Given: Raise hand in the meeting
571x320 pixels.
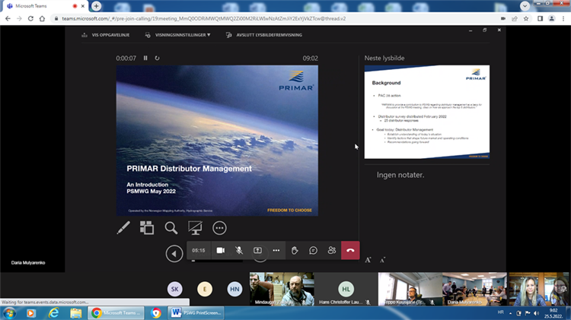Looking at the screenshot, I should click(x=295, y=250).
